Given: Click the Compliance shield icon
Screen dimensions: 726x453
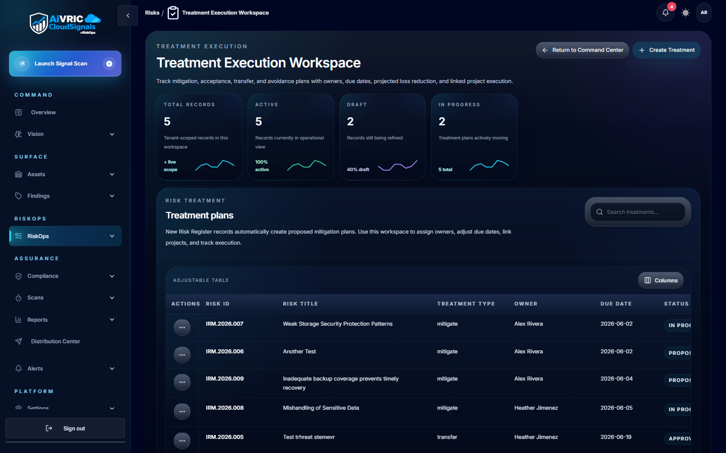Looking at the screenshot, I should [19, 276].
